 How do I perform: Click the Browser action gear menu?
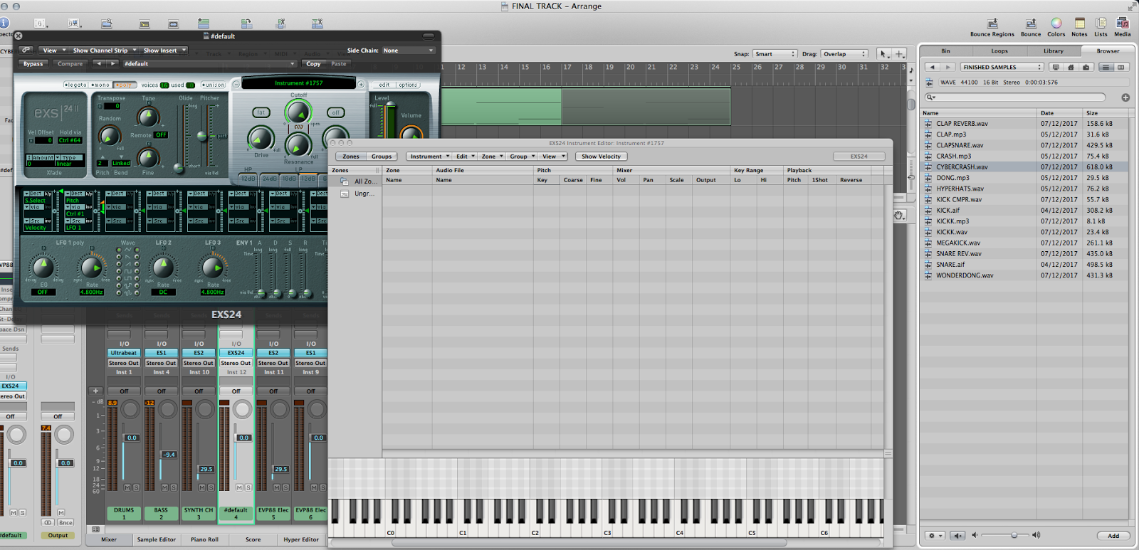pos(935,536)
